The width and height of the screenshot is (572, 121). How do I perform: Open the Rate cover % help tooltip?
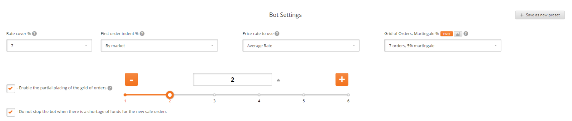pyautogui.click(x=34, y=34)
